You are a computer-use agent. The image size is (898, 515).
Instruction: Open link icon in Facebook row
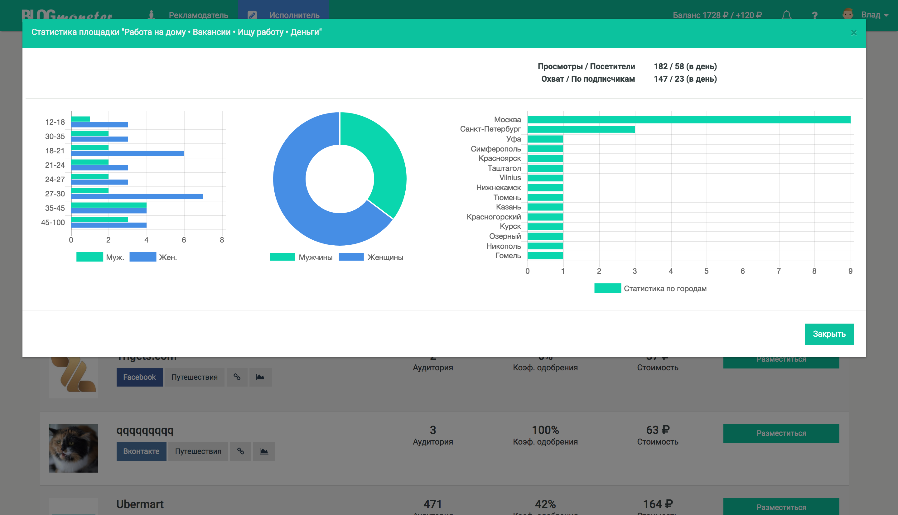pyautogui.click(x=237, y=377)
